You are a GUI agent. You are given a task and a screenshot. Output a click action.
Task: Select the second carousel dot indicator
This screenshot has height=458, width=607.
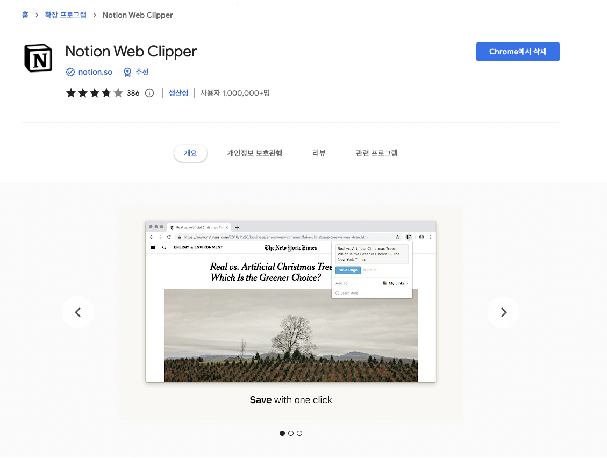click(290, 433)
